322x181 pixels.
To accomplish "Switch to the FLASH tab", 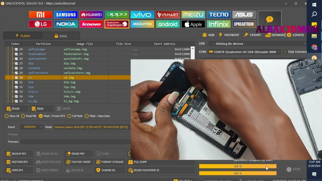I will coord(23,36).
